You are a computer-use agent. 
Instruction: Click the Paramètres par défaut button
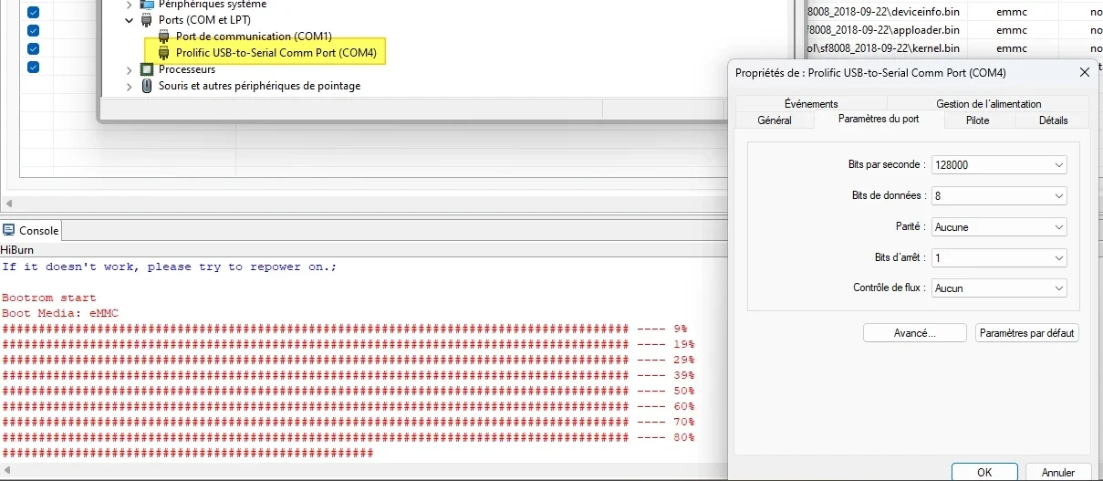tap(1027, 333)
